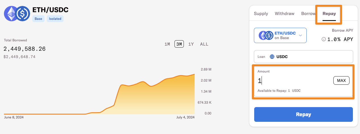Click the blue Repay button

pyautogui.click(x=303, y=114)
